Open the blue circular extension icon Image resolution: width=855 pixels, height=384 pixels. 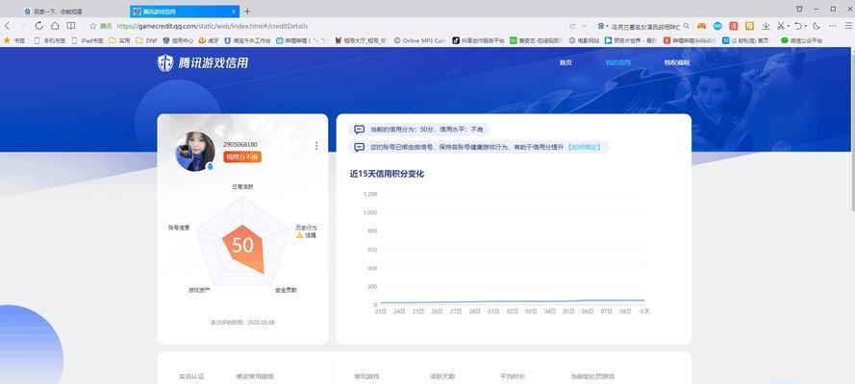point(718,26)
